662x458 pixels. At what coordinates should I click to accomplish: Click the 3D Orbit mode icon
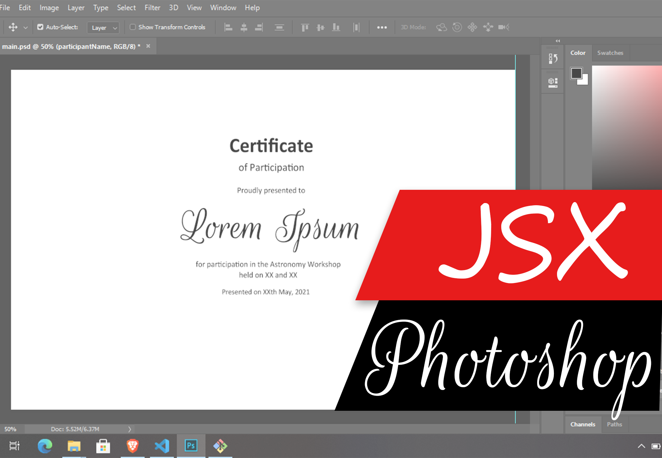441,27
